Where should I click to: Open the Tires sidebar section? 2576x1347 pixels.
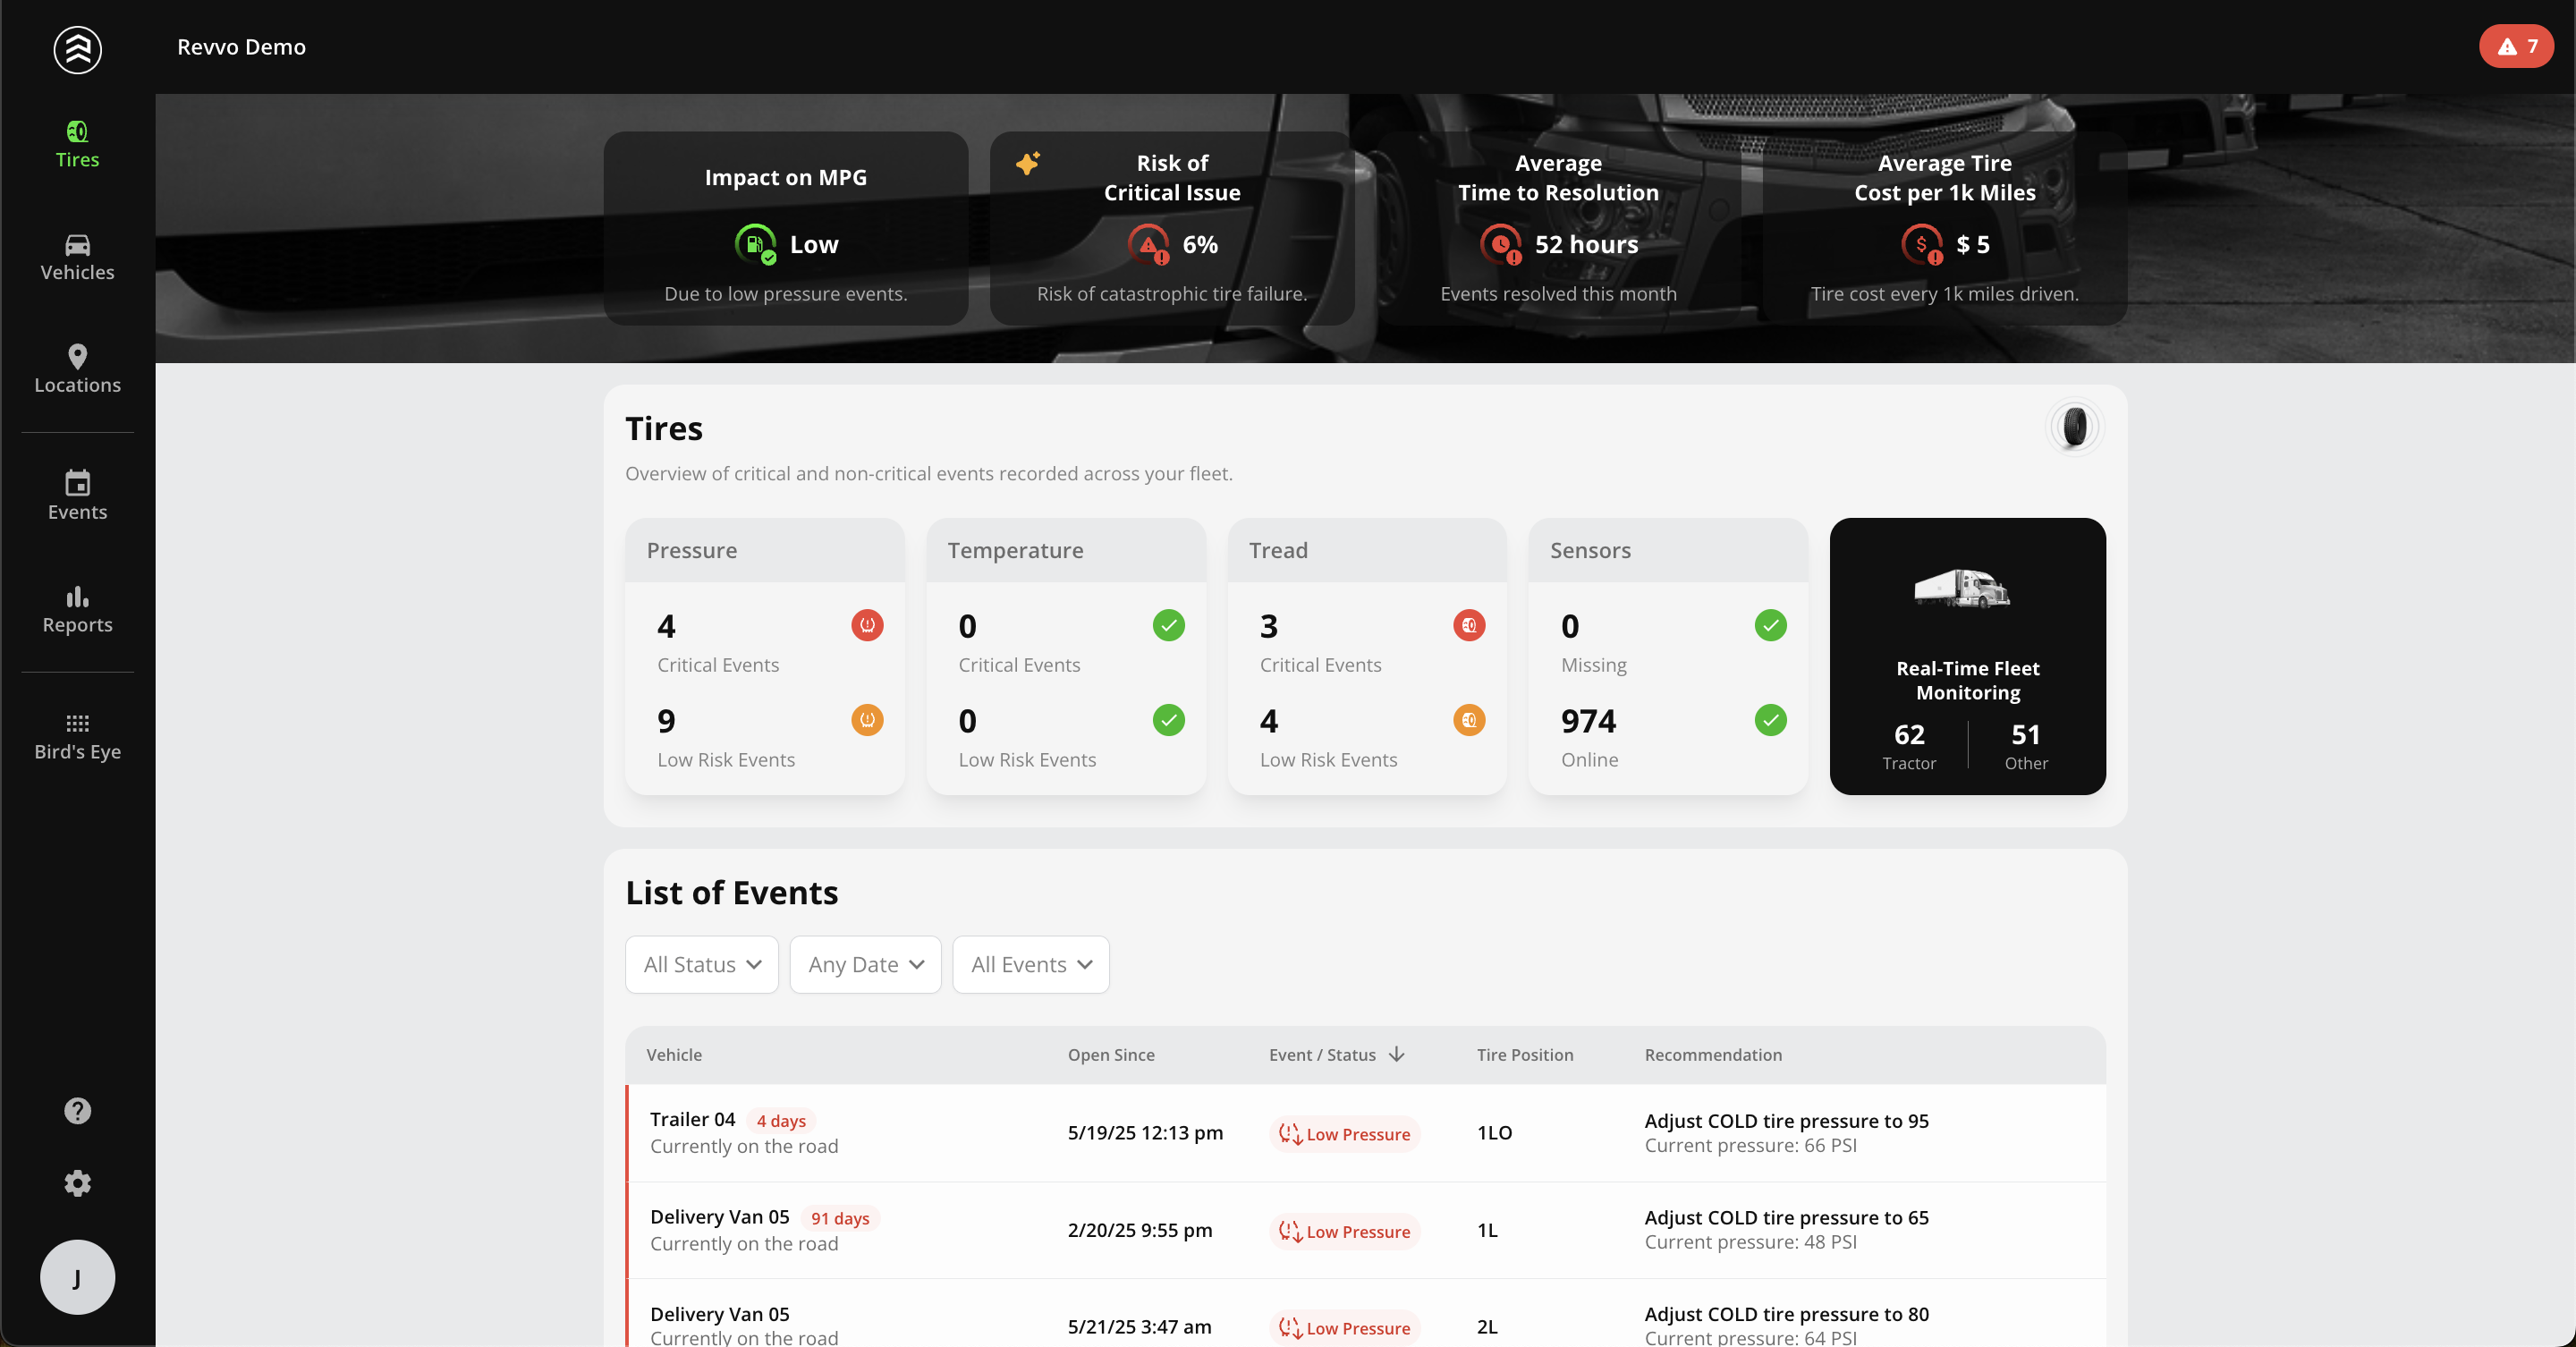pos(77,144)
